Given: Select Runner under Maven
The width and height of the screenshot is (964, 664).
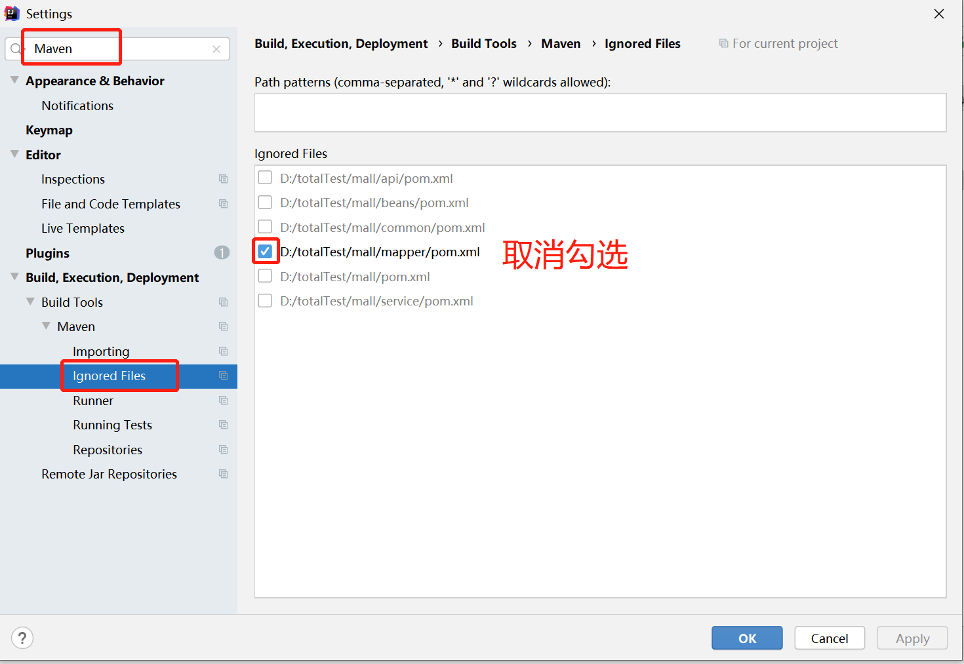Looking at the screenshot, I should click(93, 400).
